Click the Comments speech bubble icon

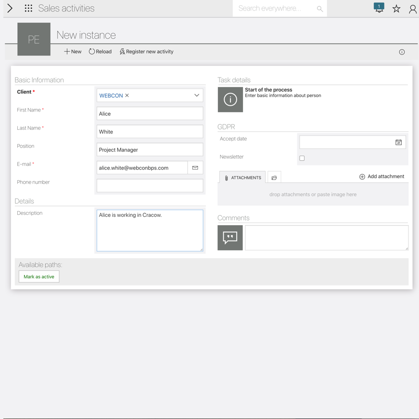pos(230,238)
